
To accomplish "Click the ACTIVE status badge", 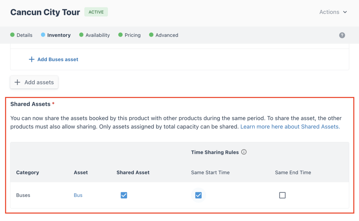I will pyautogui.click(x=96, y=12).
